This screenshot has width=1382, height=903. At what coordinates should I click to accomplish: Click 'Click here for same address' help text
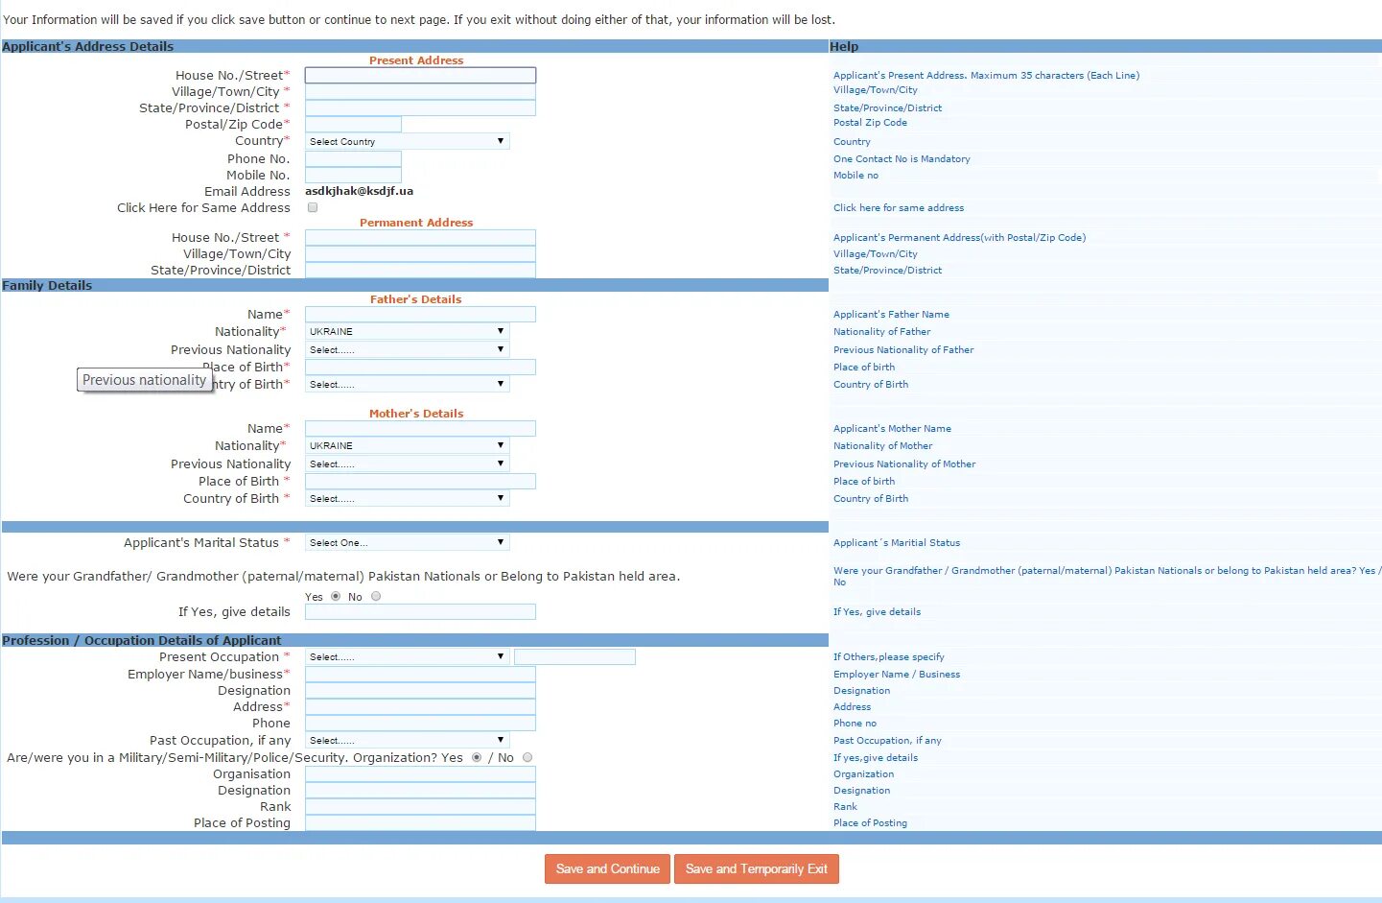point(899,208)
